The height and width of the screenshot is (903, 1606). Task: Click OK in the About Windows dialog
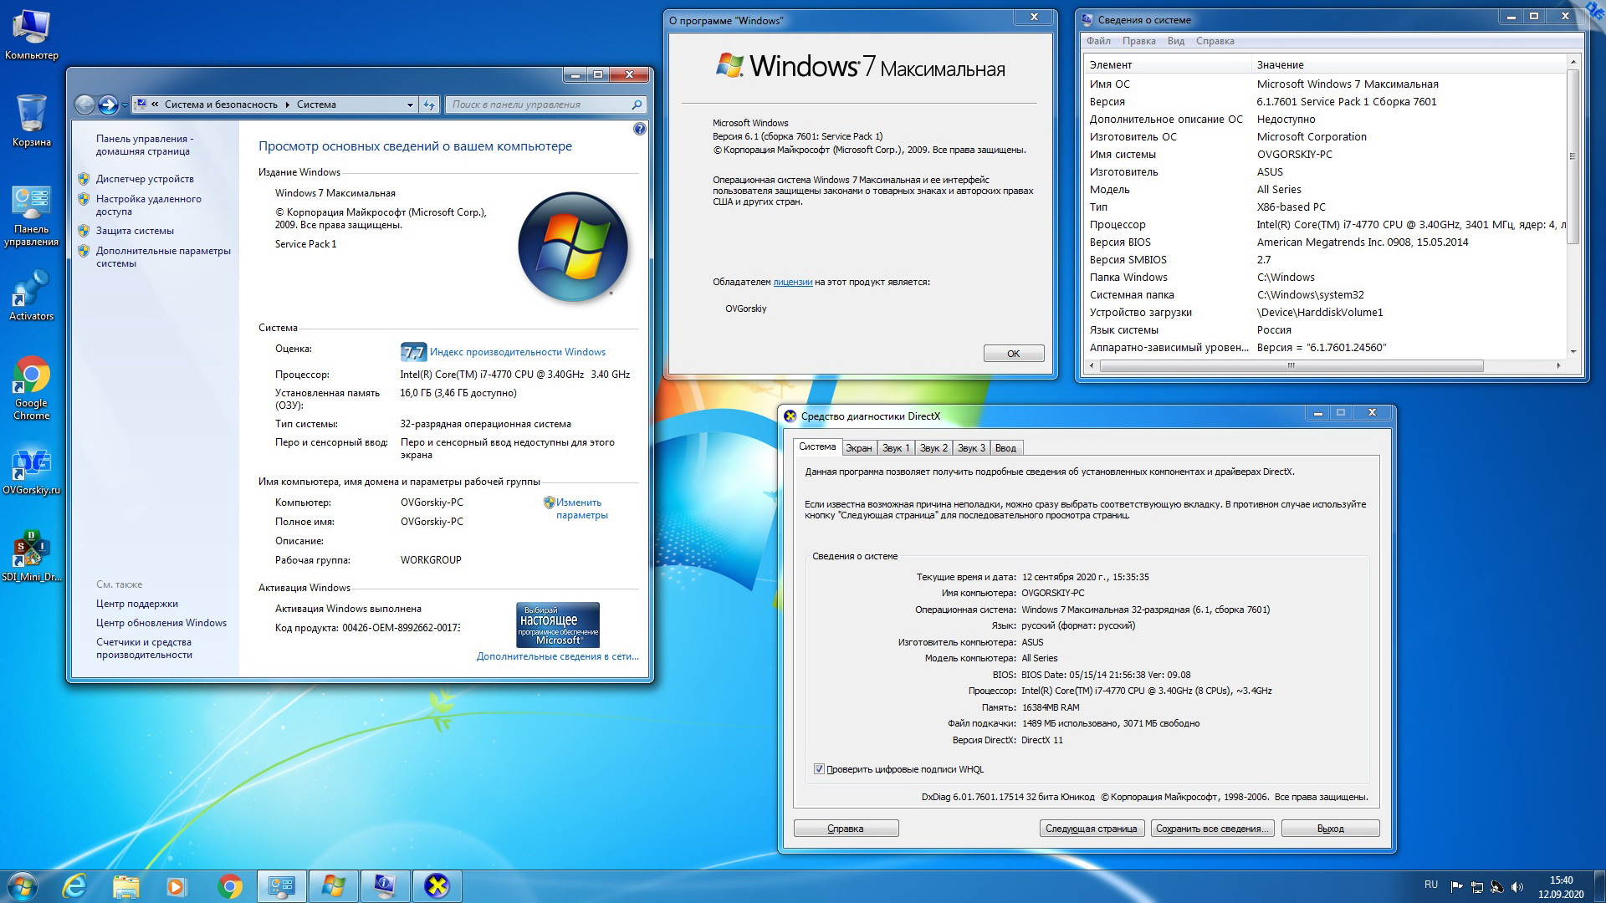(x=1013, y=353)
